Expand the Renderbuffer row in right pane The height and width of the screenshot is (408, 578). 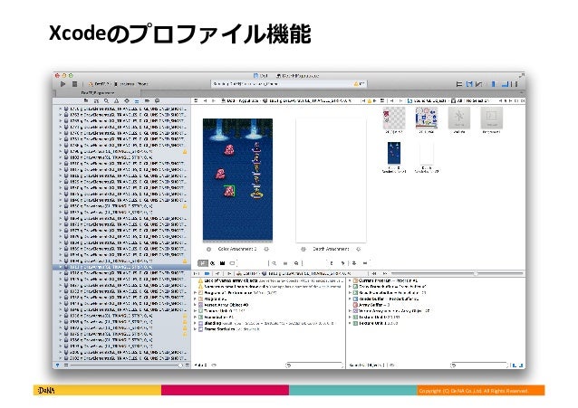350,299
